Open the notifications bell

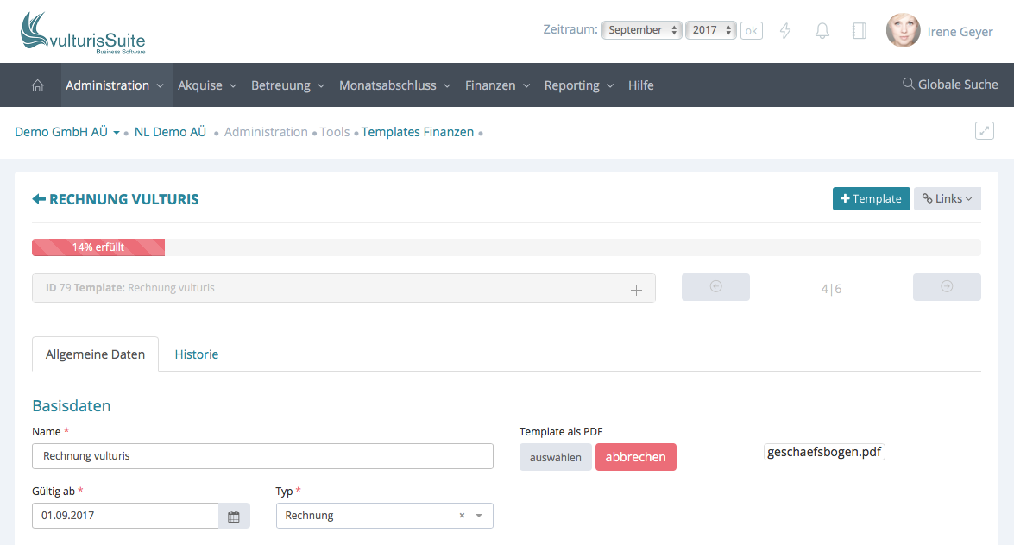(x=822, y=30)
